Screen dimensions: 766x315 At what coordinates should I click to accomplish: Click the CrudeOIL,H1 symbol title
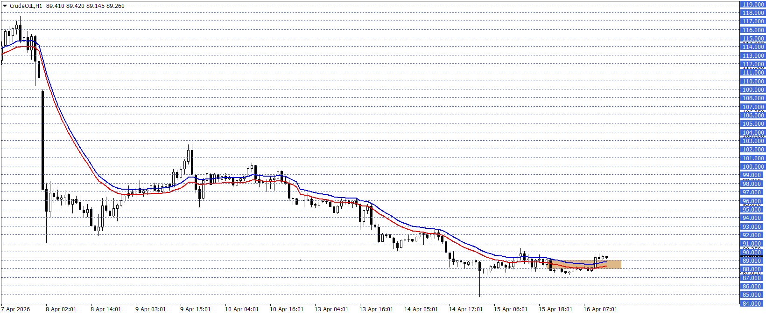pos(26,6)
